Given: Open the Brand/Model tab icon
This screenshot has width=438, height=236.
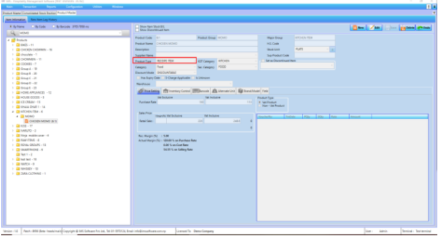Looking at the screenshot, I should tap(240, 91).
